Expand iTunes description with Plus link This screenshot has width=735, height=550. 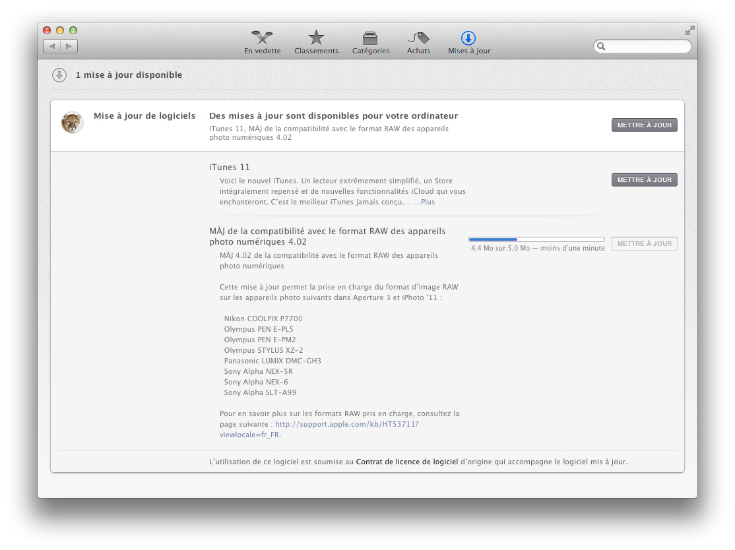(x=428, y=202)
